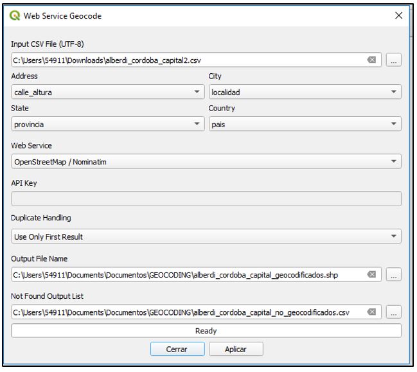Browse for the Input CSV file
Viewport: 417px width, 372px height.
(394, 60)
